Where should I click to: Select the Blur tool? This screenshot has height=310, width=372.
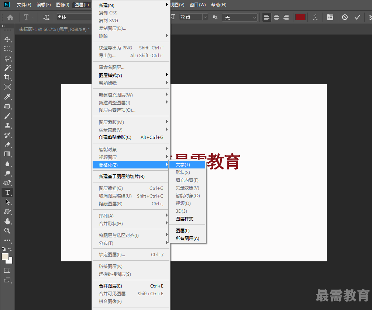click(7, 164)
